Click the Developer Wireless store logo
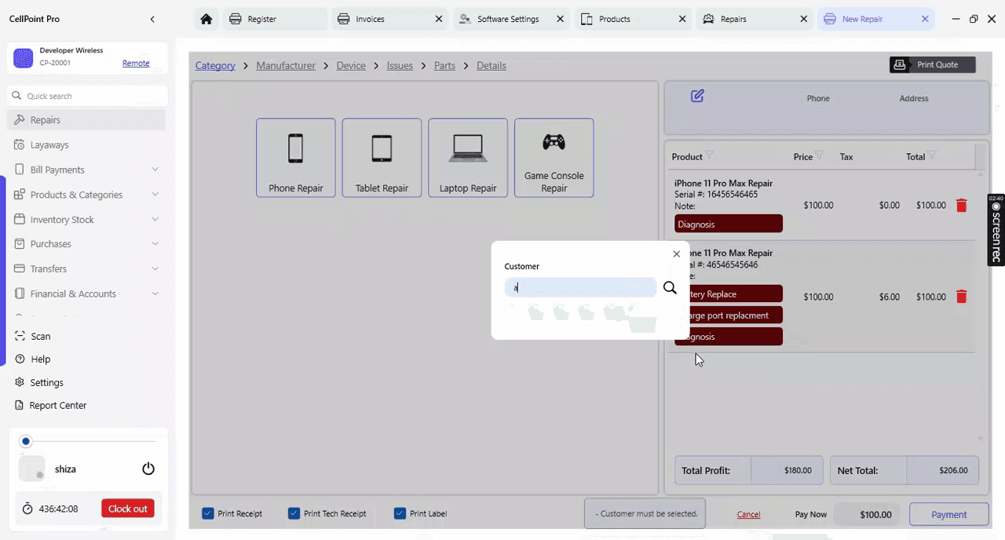 tap(24, 57)
